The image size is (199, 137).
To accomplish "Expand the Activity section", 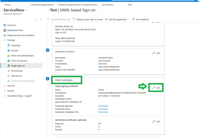I will coord(5,91).
